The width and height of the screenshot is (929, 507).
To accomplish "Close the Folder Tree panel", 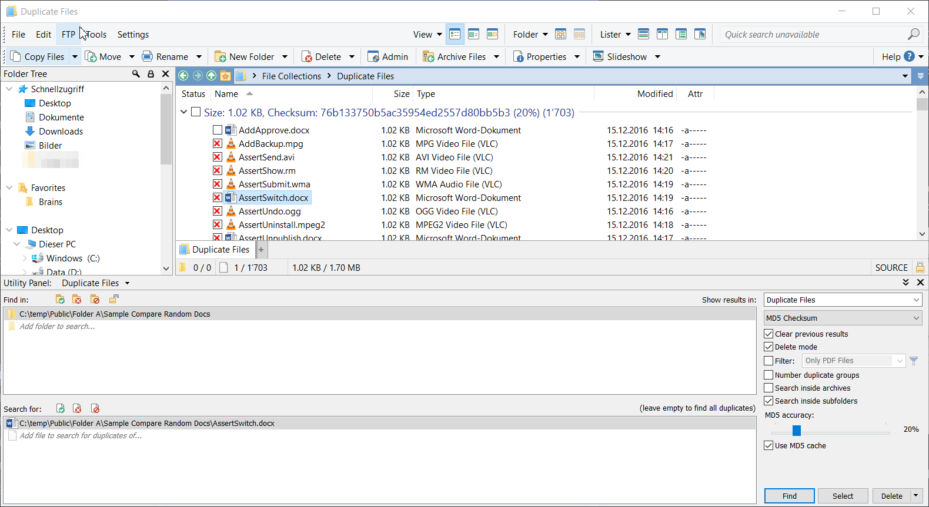I will [x=165, y=73].
